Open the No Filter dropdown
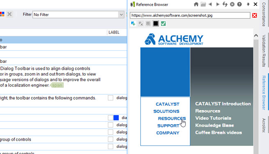Image resolution: width=269 pixels, height=154 pixels. 121,15
